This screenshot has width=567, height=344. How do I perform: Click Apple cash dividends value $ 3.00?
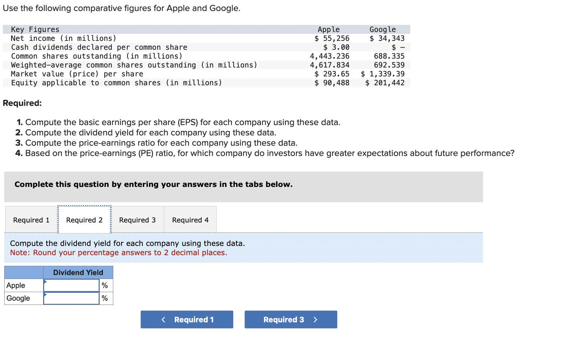336,47
